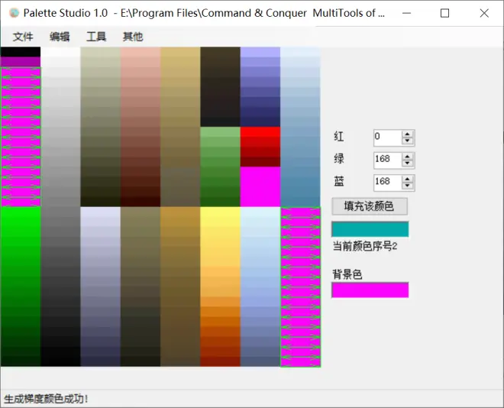Select the solid magenta block below the reds

[260, 186]
